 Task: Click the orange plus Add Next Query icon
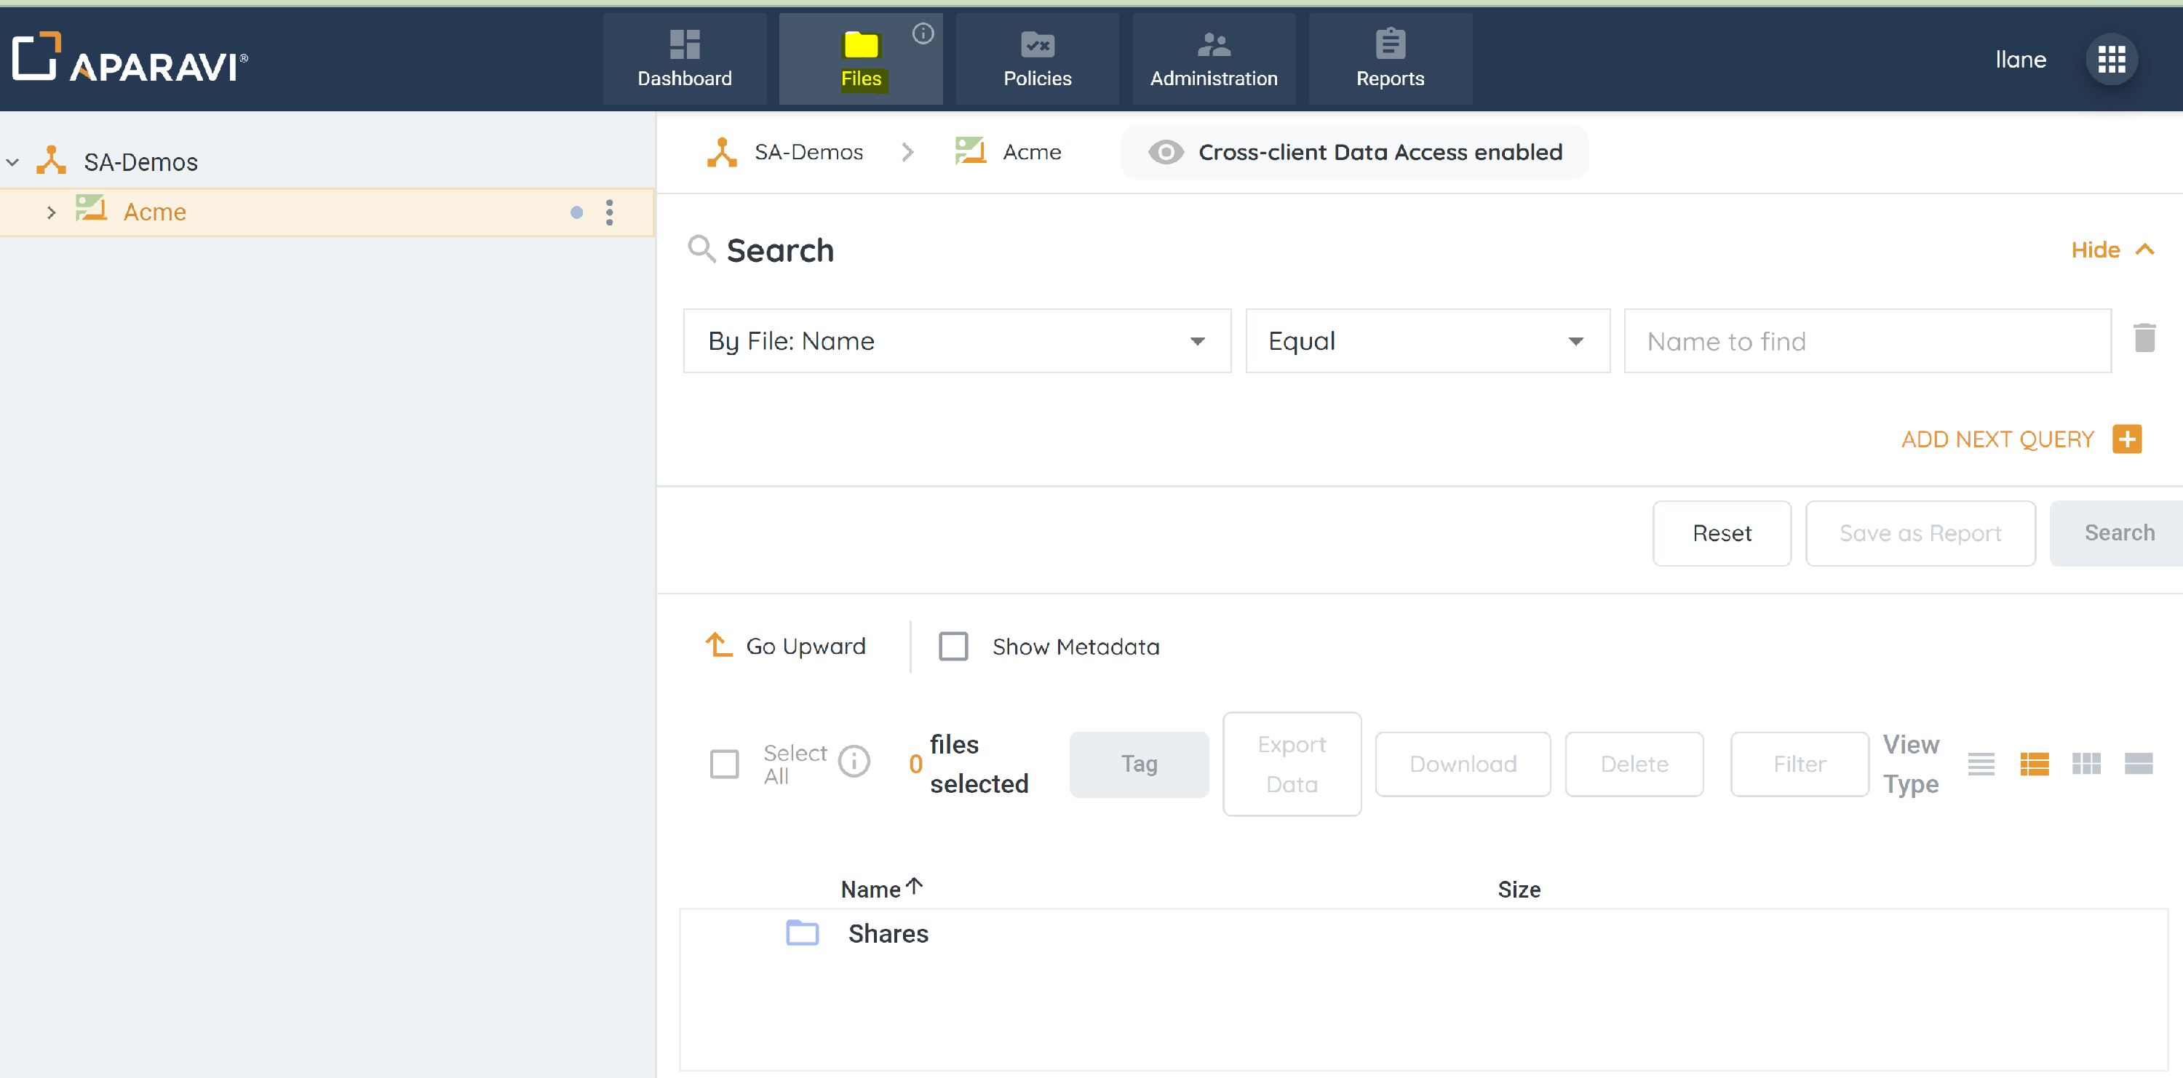coord(2126,439)
